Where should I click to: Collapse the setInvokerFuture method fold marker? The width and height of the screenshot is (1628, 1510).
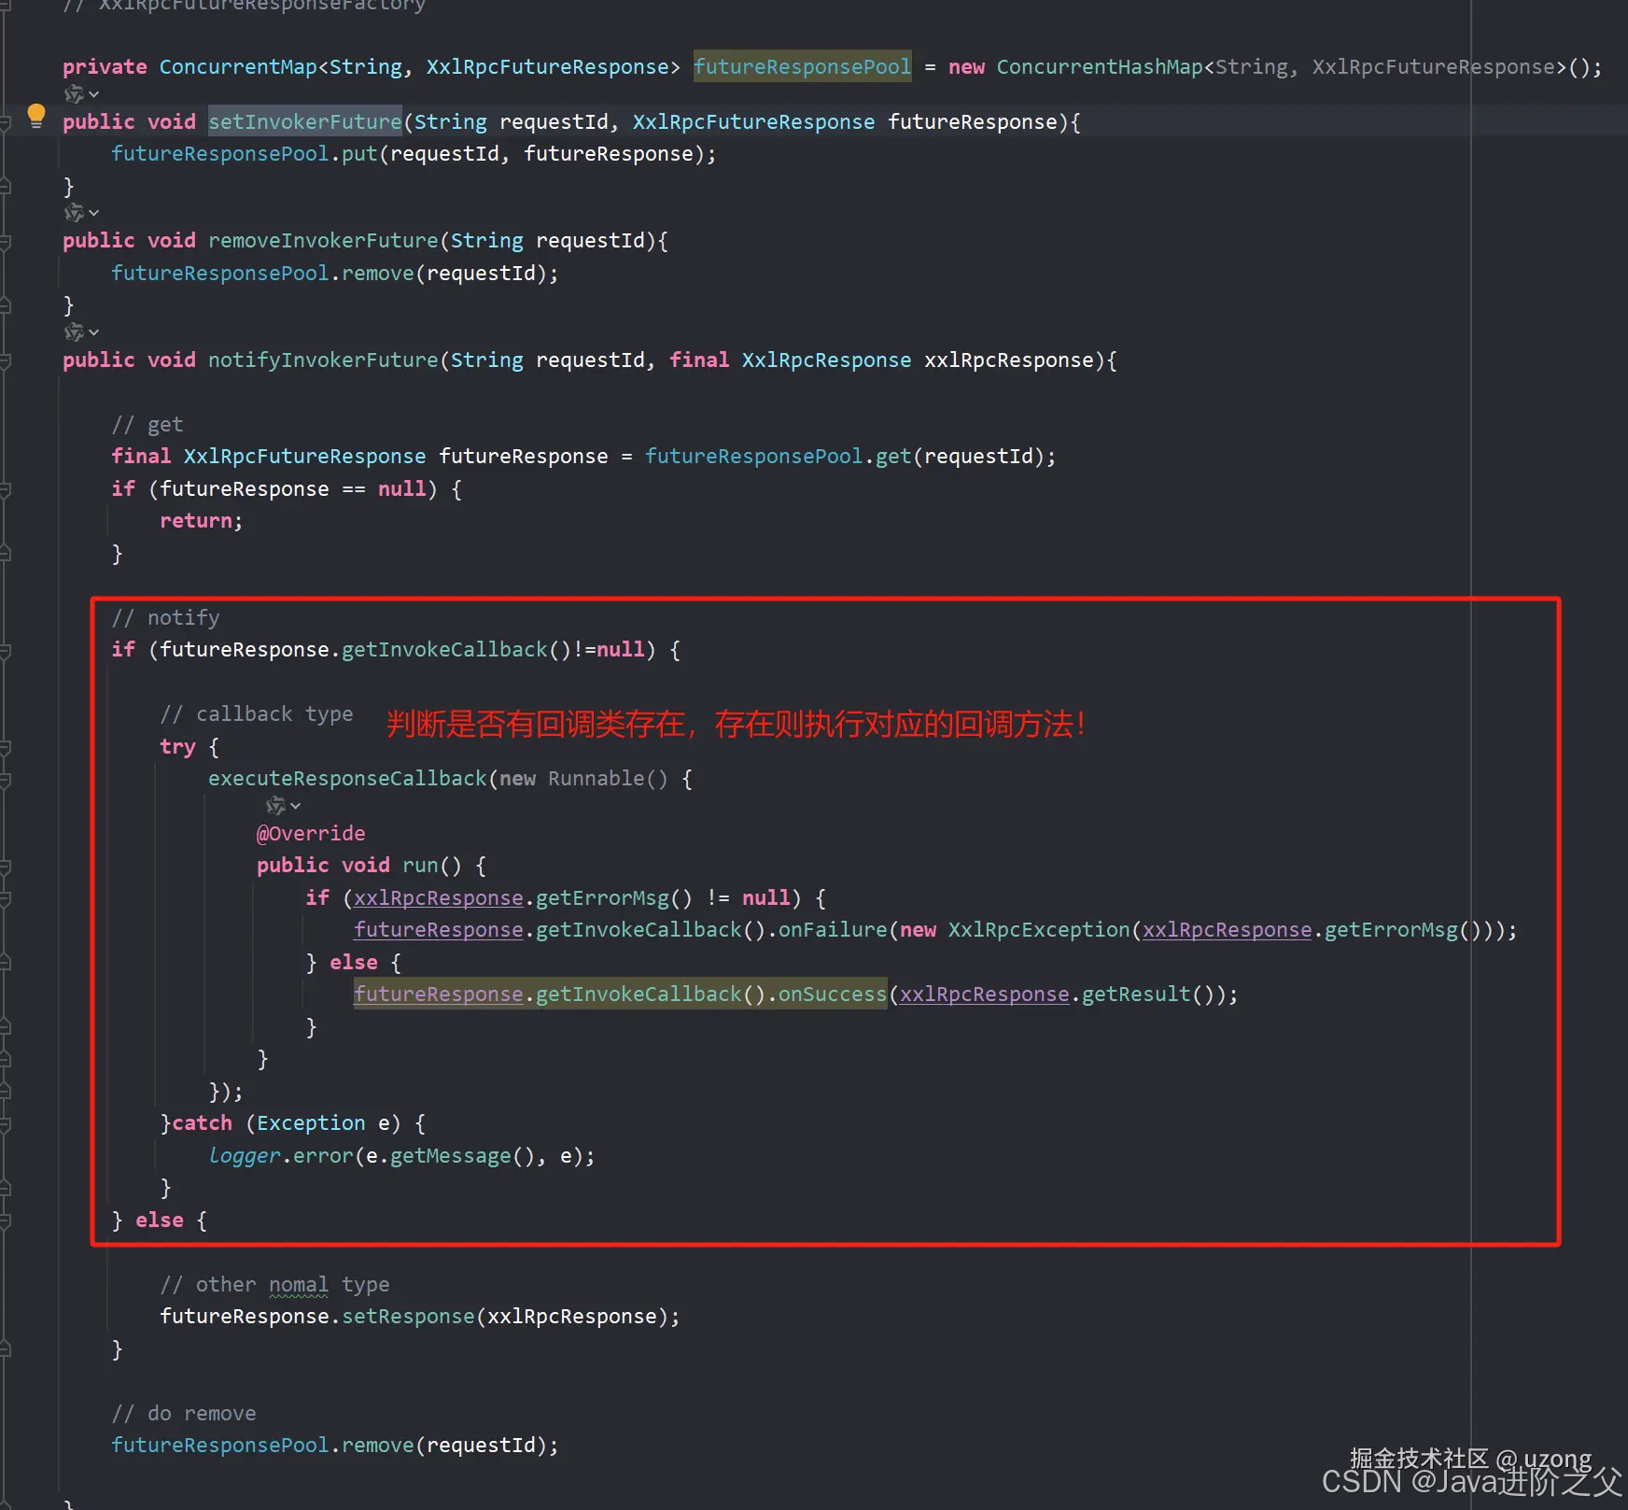click(x=5, y=122)
